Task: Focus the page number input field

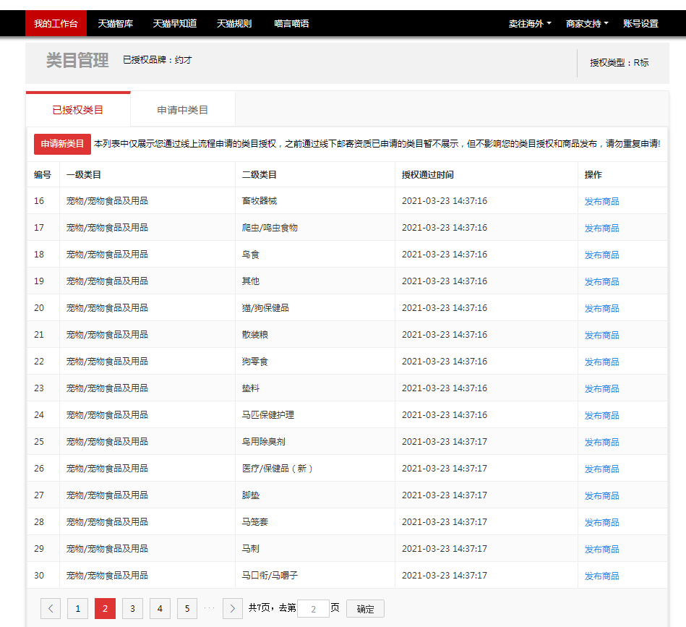Action: [313, 609]
